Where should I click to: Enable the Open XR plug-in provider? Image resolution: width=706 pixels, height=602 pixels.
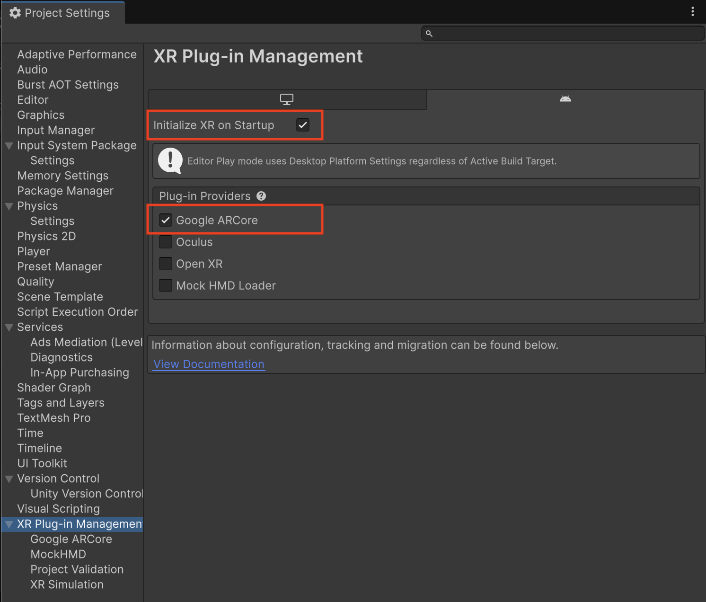[166, 264]
